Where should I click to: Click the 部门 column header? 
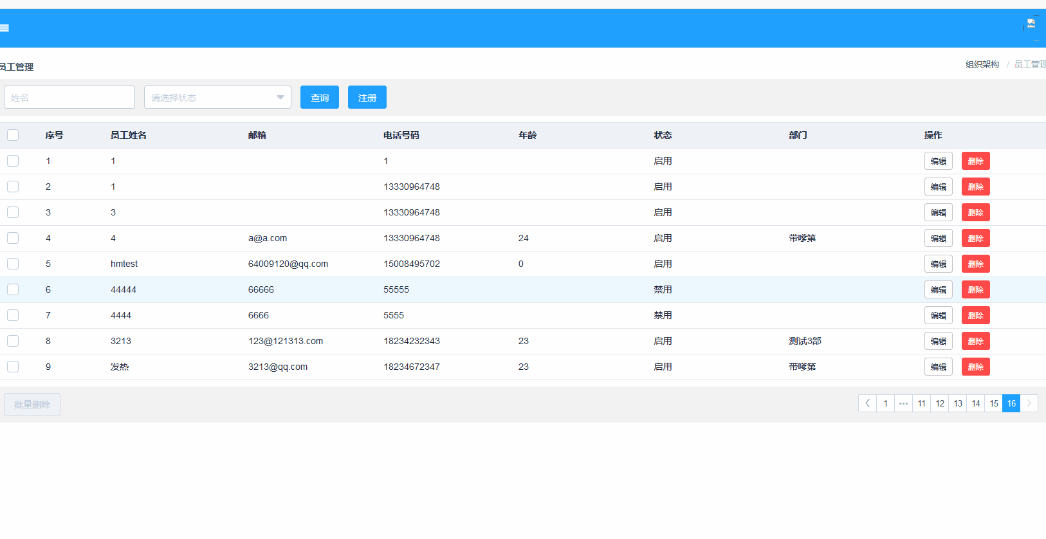tap(798, 135)
